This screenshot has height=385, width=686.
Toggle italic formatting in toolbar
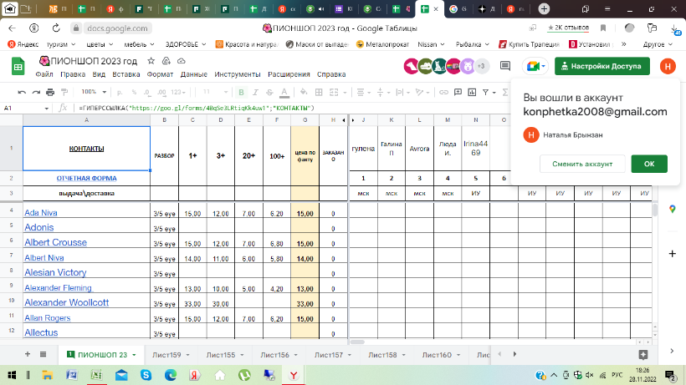255,92
